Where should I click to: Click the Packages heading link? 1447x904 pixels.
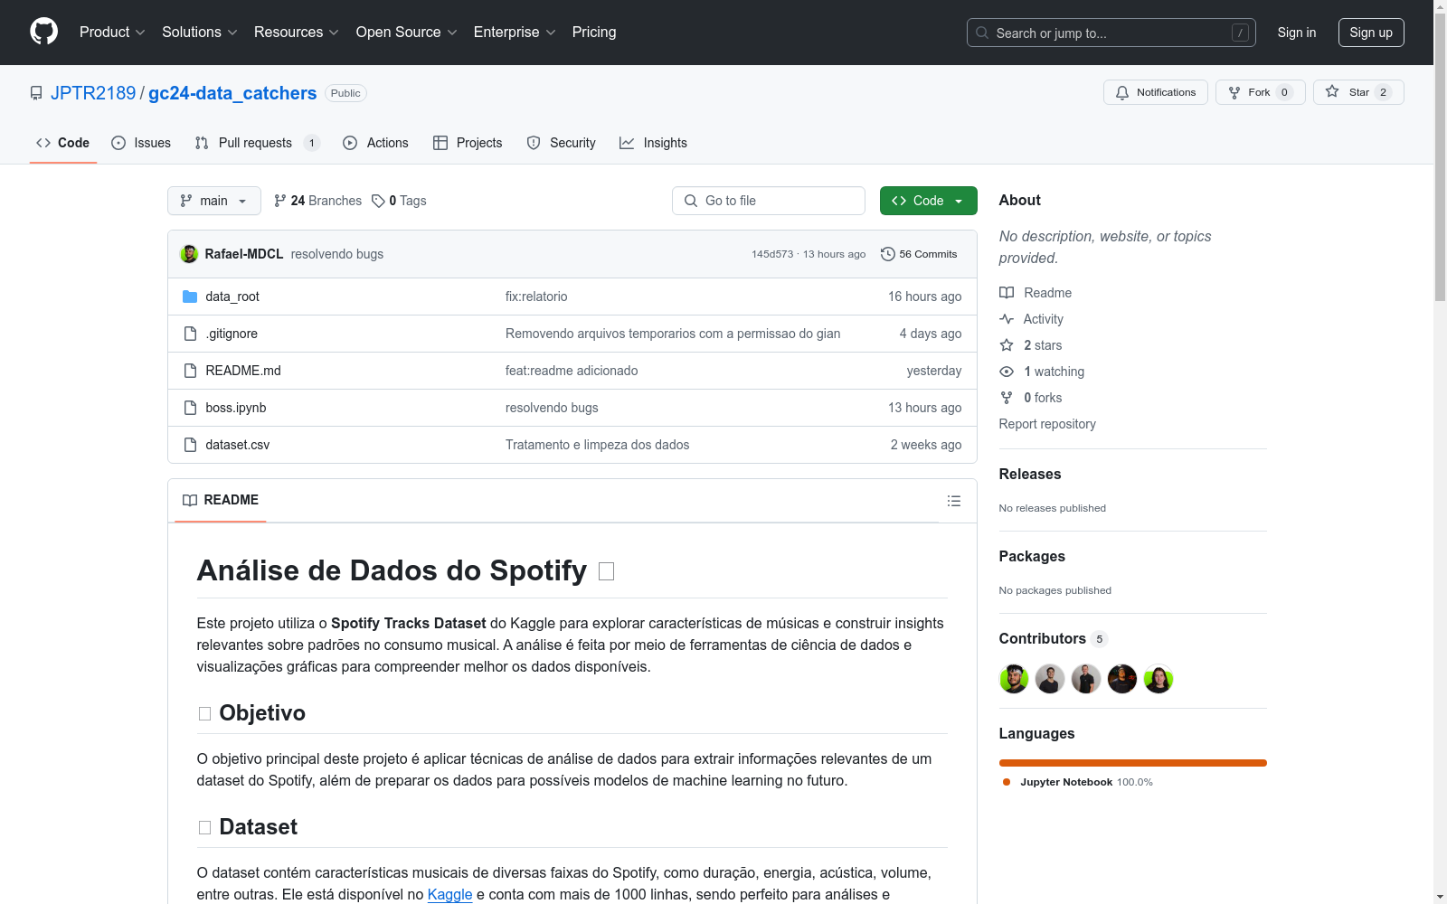click(x=1032, y=556)
